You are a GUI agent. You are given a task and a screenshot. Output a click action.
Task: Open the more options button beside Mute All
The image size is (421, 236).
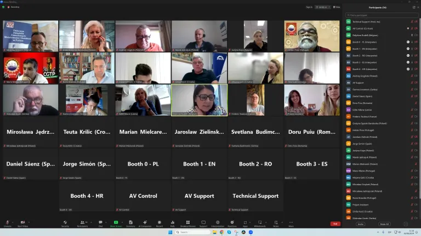pos(406,224)
